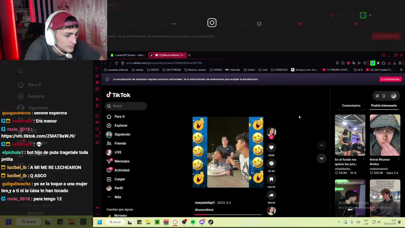405x228 pixels.
Task: Open the profile avatar menu at top right
Action: (394, 96)
